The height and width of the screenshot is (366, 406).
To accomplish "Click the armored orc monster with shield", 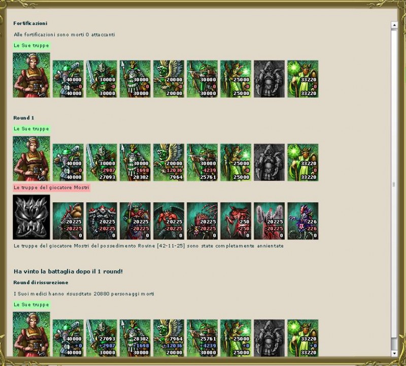I will pyautogui.click(x=135, y=221).
